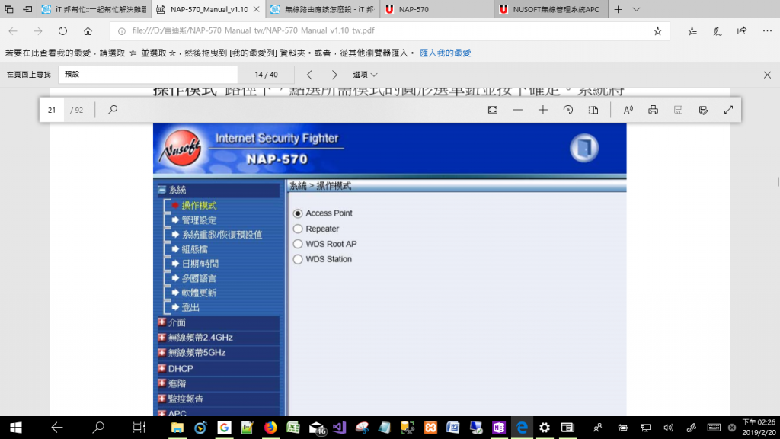Open Windows Start menu
This screenshot has height=439, width=780.
(x=16, y=428)
